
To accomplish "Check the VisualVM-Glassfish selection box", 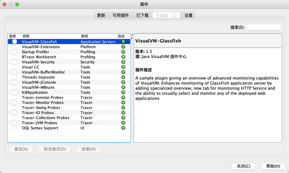I will [x=14, y=42].
